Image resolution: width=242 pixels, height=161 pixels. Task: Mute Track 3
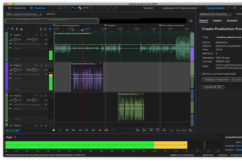coord(36,96)
